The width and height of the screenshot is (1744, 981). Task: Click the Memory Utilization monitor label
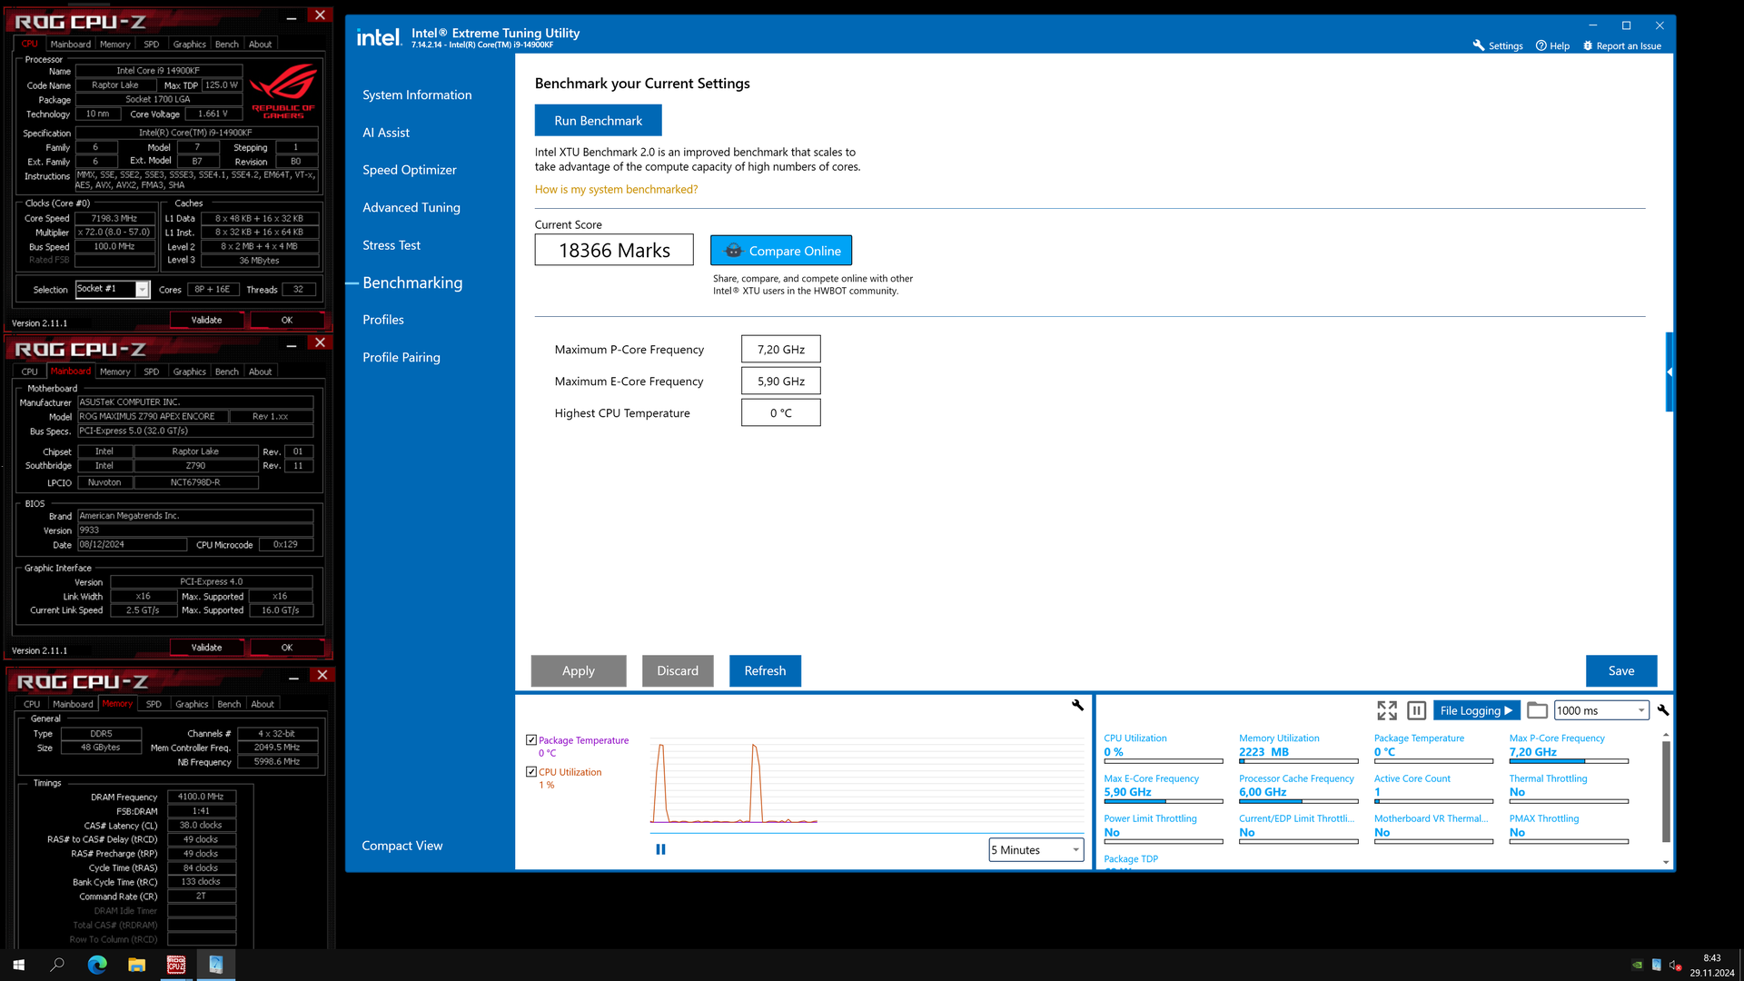click(1279, 738)
